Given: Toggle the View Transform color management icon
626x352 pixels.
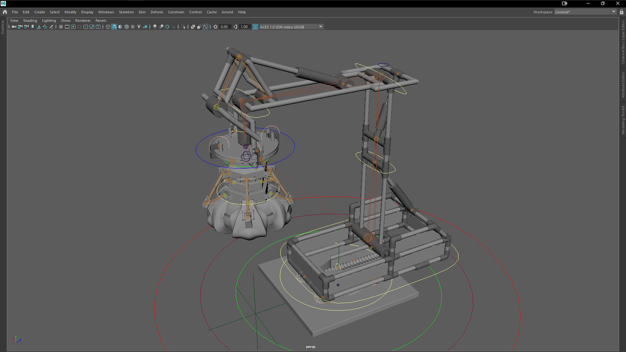Looking at the screenshot, I should click(255, 27).
